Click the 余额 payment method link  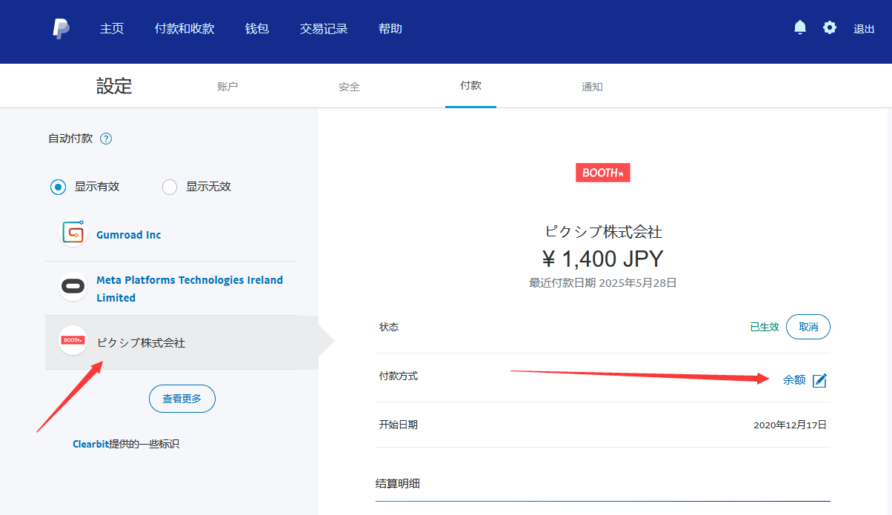(x=794, y=379)
